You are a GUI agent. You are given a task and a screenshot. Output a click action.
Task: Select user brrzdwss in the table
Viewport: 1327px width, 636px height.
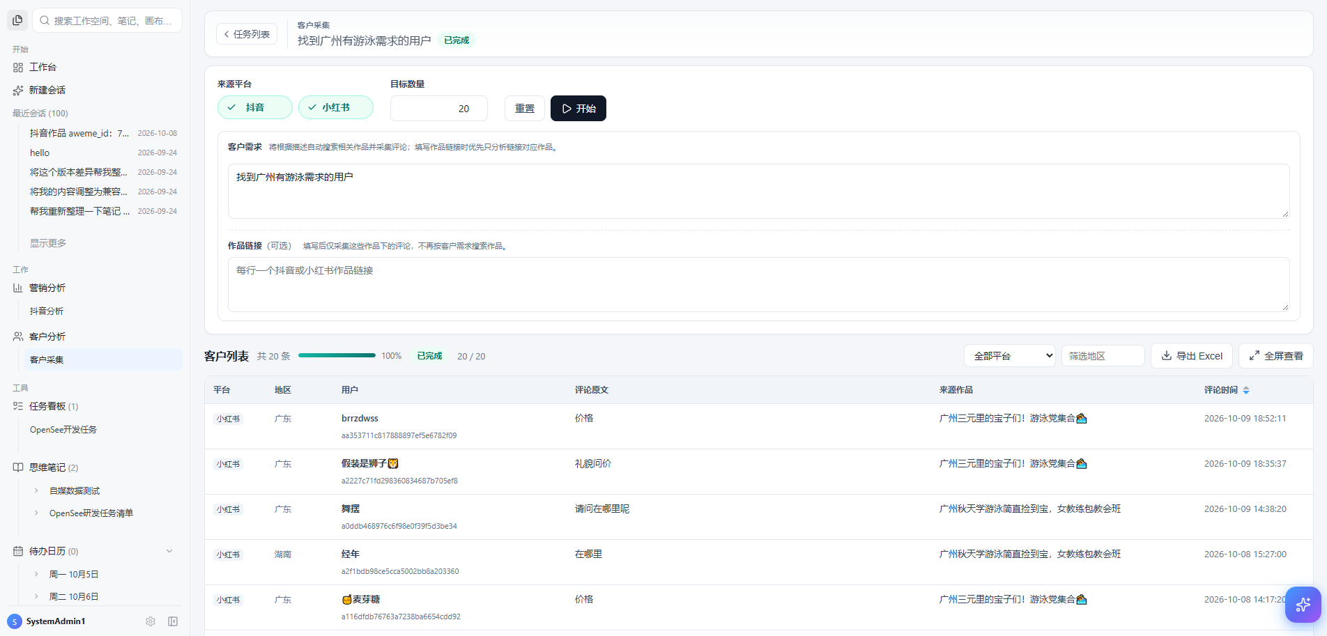pyautogui.click(x=360, y=419)
